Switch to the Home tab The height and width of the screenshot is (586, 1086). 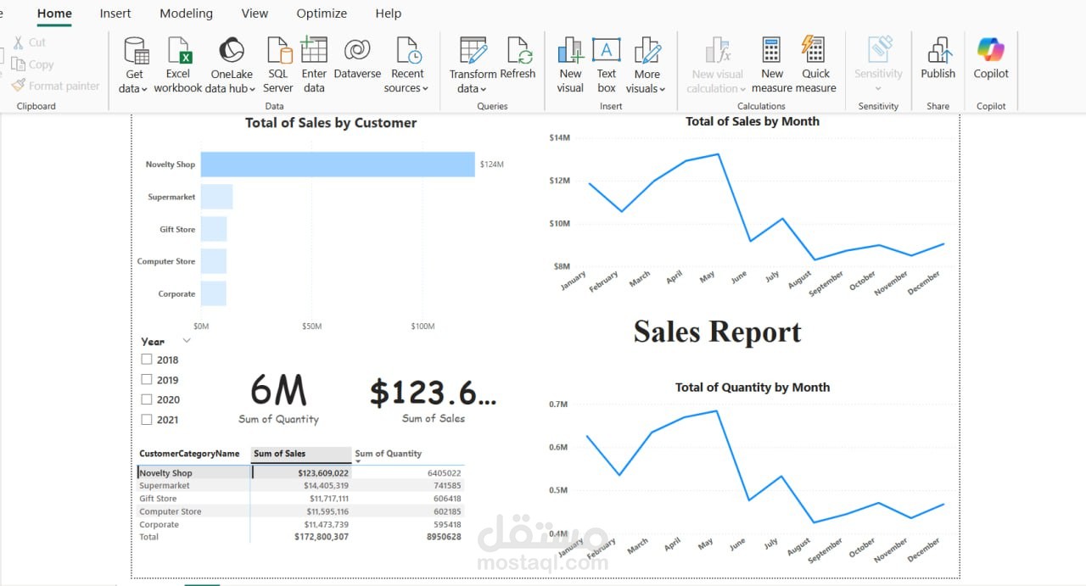click(x=54, y=14)
